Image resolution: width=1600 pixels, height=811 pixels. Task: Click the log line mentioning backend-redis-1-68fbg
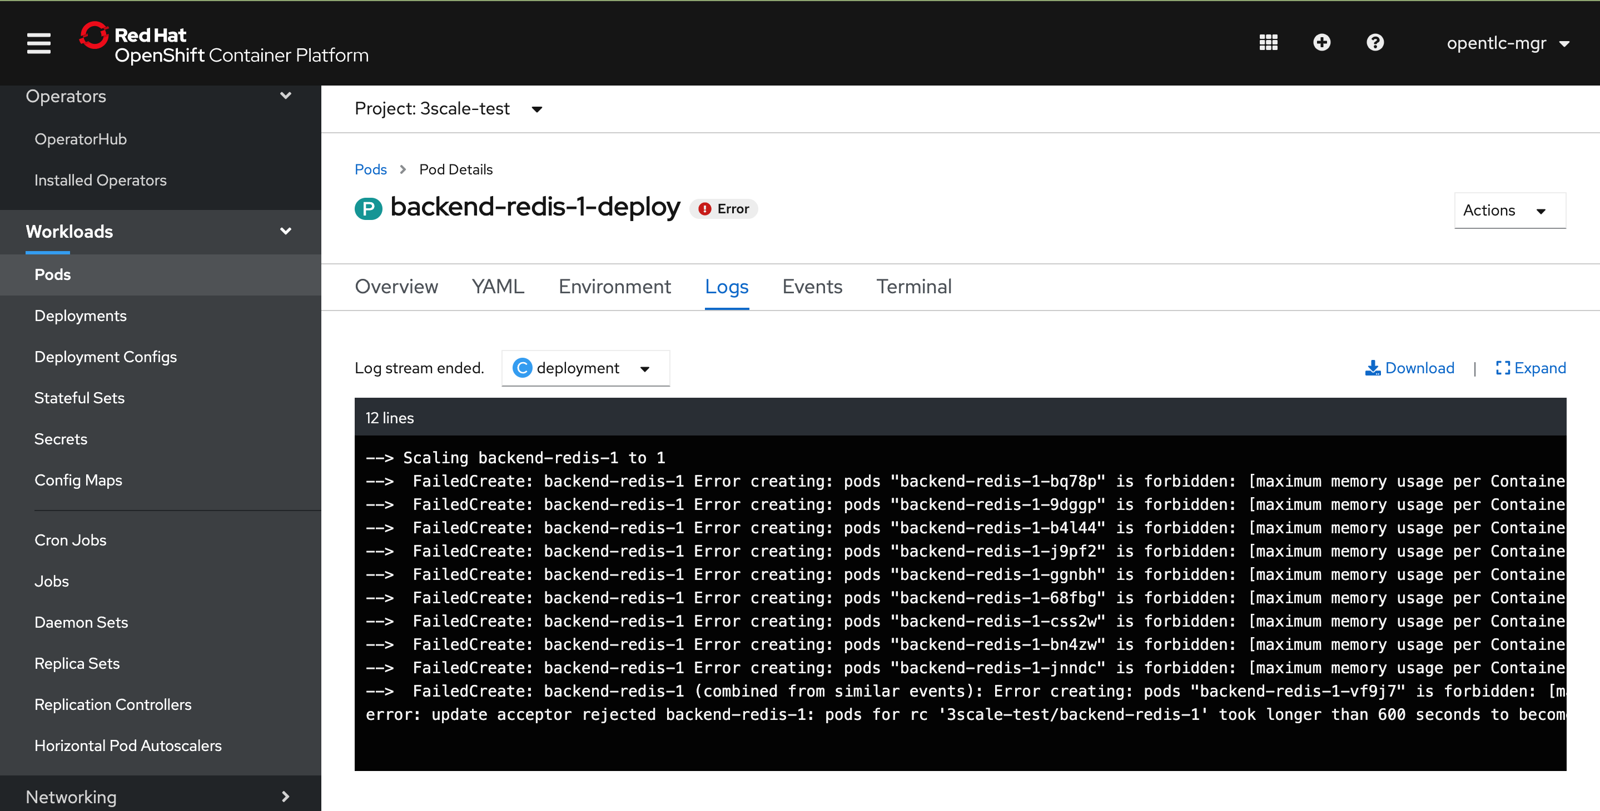coord(965,598)
